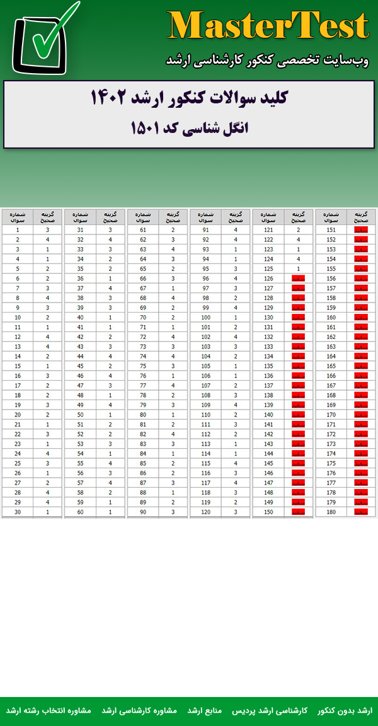Screen dimensions: 378x726
Task: Select the answer cell for question 60
Action: click(110, 512)
